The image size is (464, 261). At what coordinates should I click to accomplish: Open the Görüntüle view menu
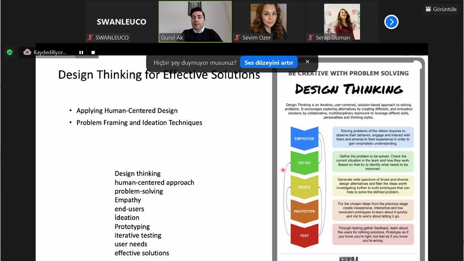click(x=441, y=9)
